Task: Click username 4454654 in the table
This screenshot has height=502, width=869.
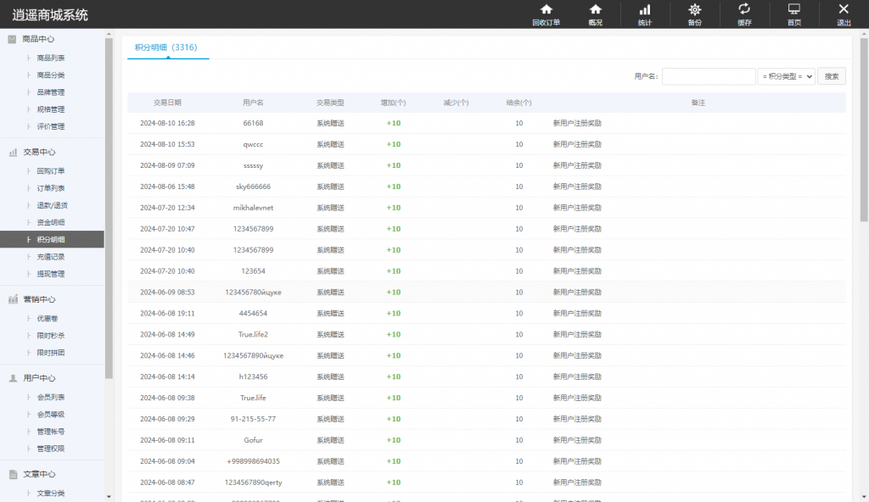Action: tap(253, 313)
